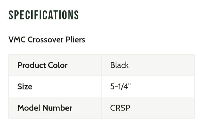Click the word Model in last row

29,108
